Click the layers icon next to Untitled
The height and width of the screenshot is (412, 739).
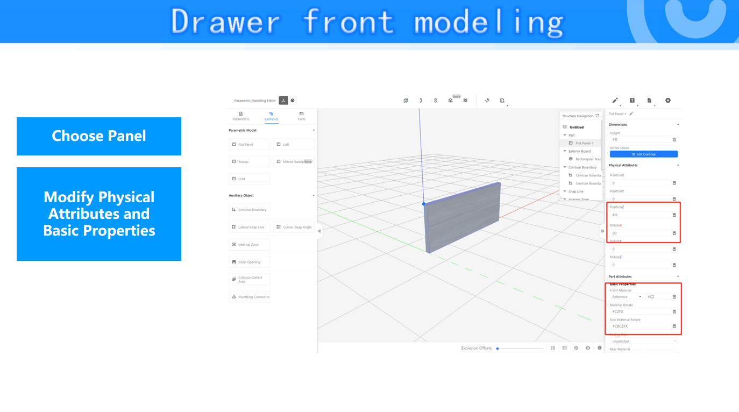565,127
